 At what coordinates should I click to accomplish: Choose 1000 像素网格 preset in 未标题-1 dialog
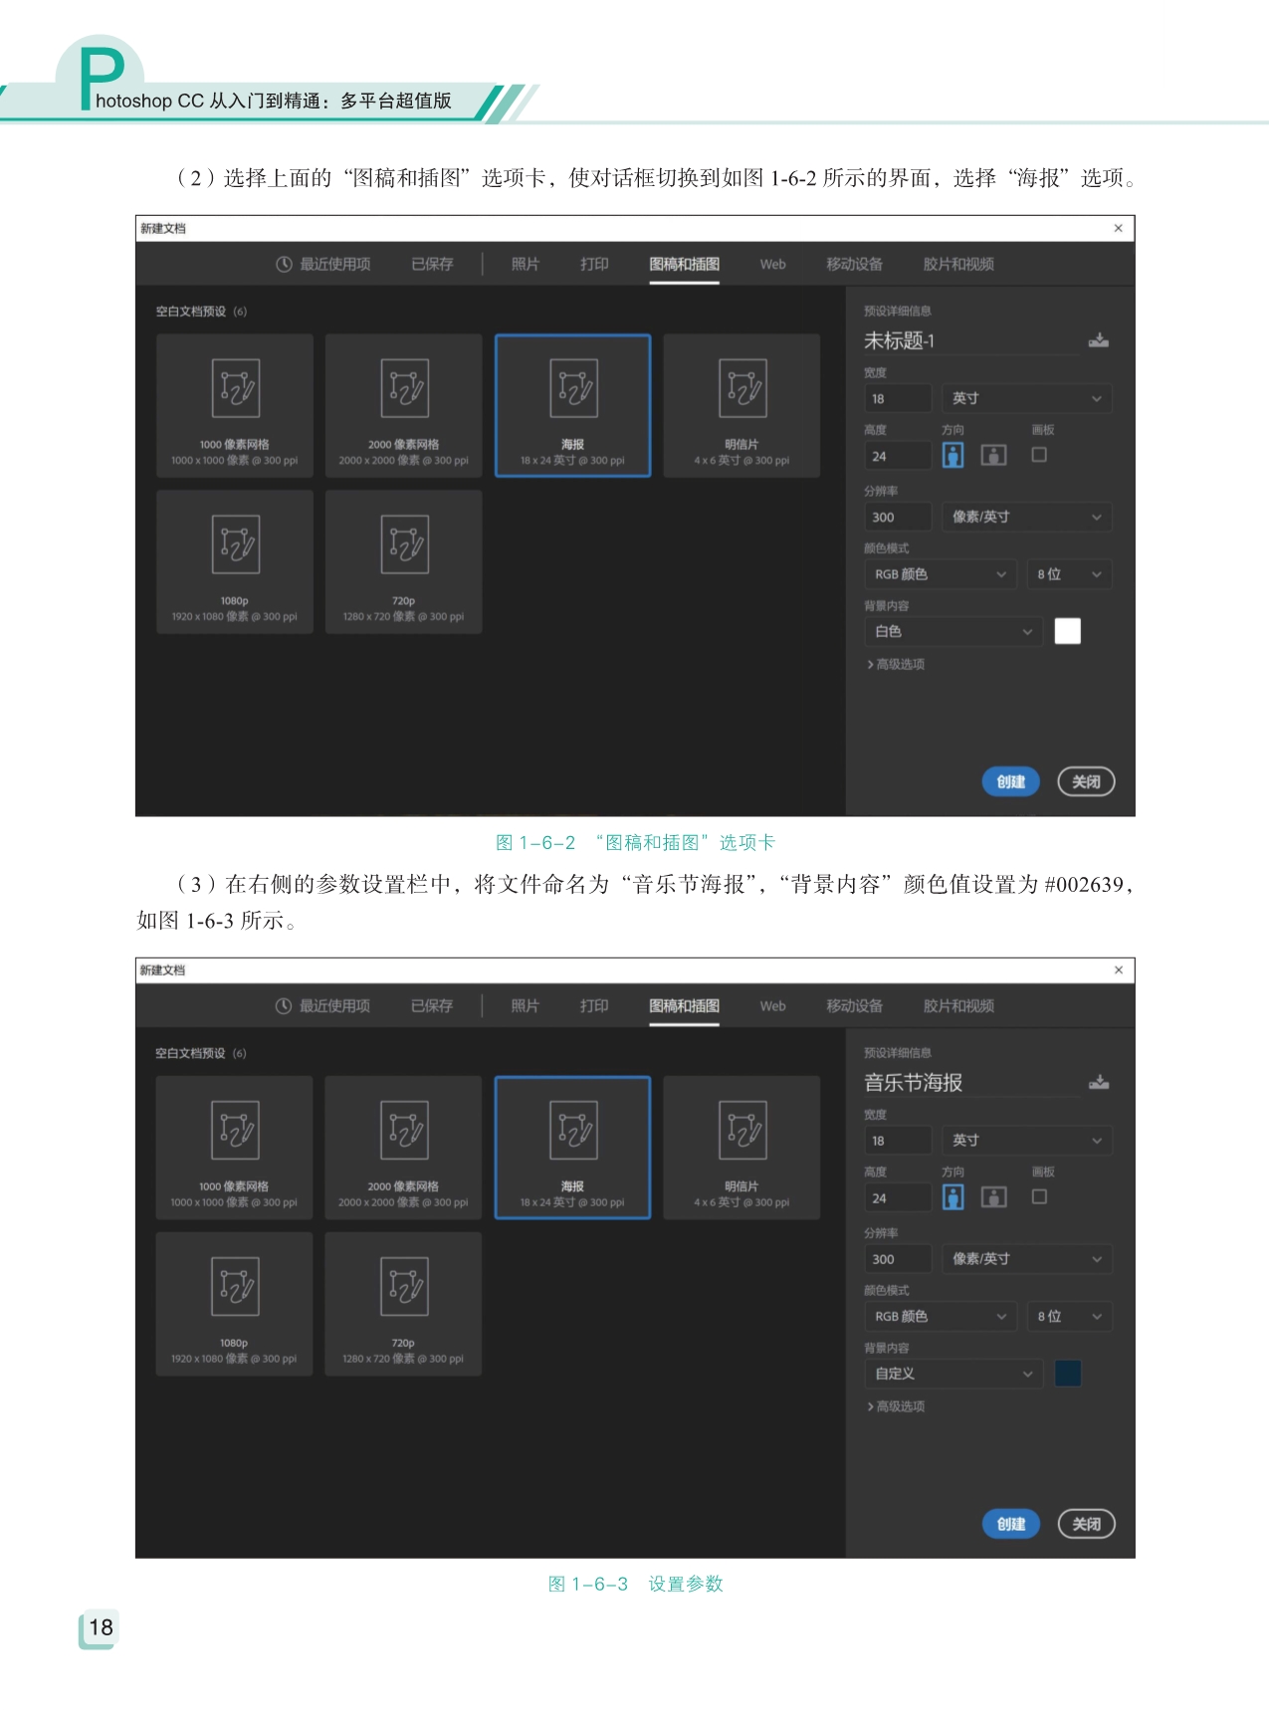pyautogui.click(x=235, y=406)
